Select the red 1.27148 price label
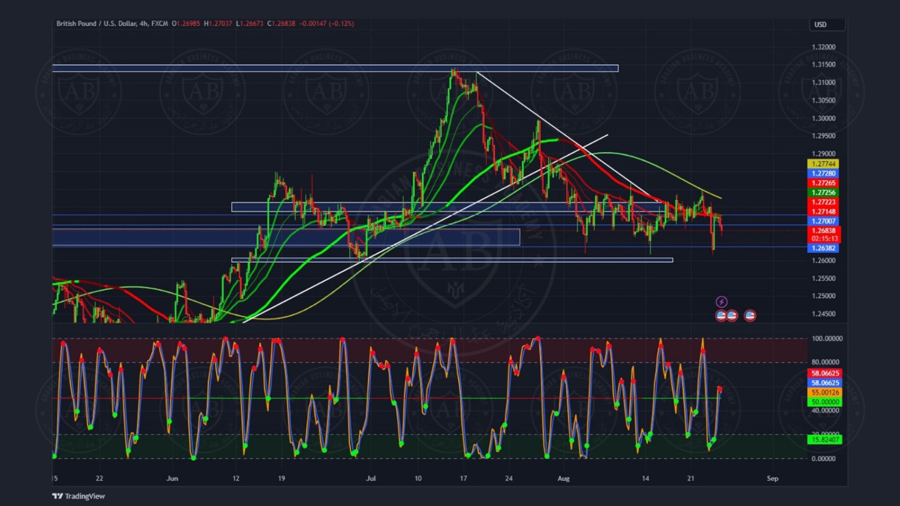 coord(823,212)
